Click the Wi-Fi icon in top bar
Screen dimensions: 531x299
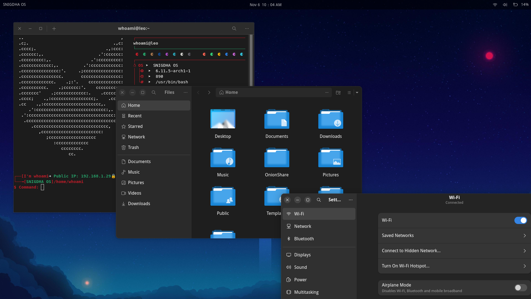495,5
